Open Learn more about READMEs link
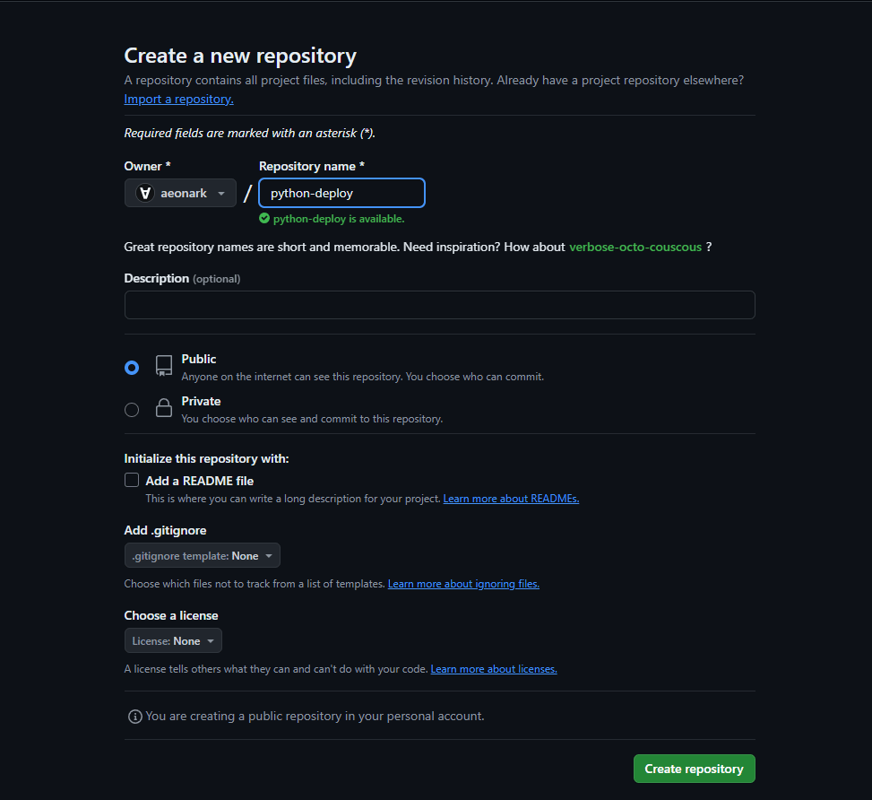 point(511,499)
